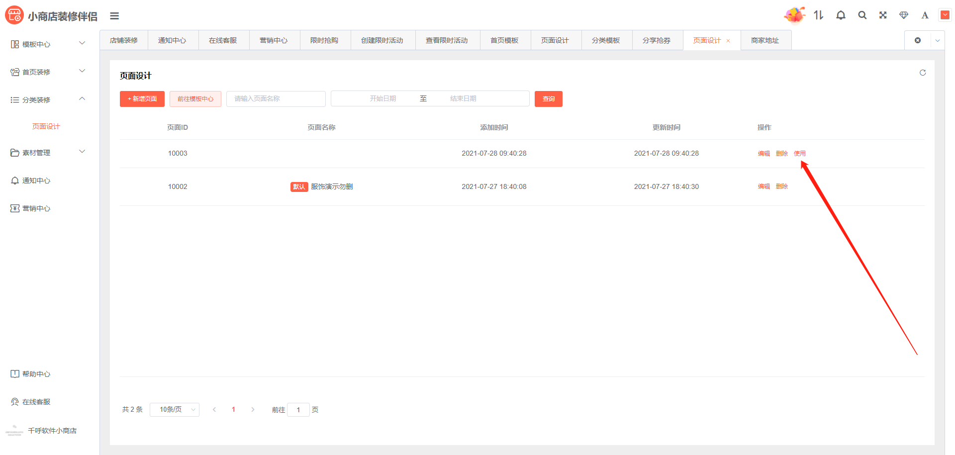
Task: Select the 首页模板 tab
Action: 504,40
